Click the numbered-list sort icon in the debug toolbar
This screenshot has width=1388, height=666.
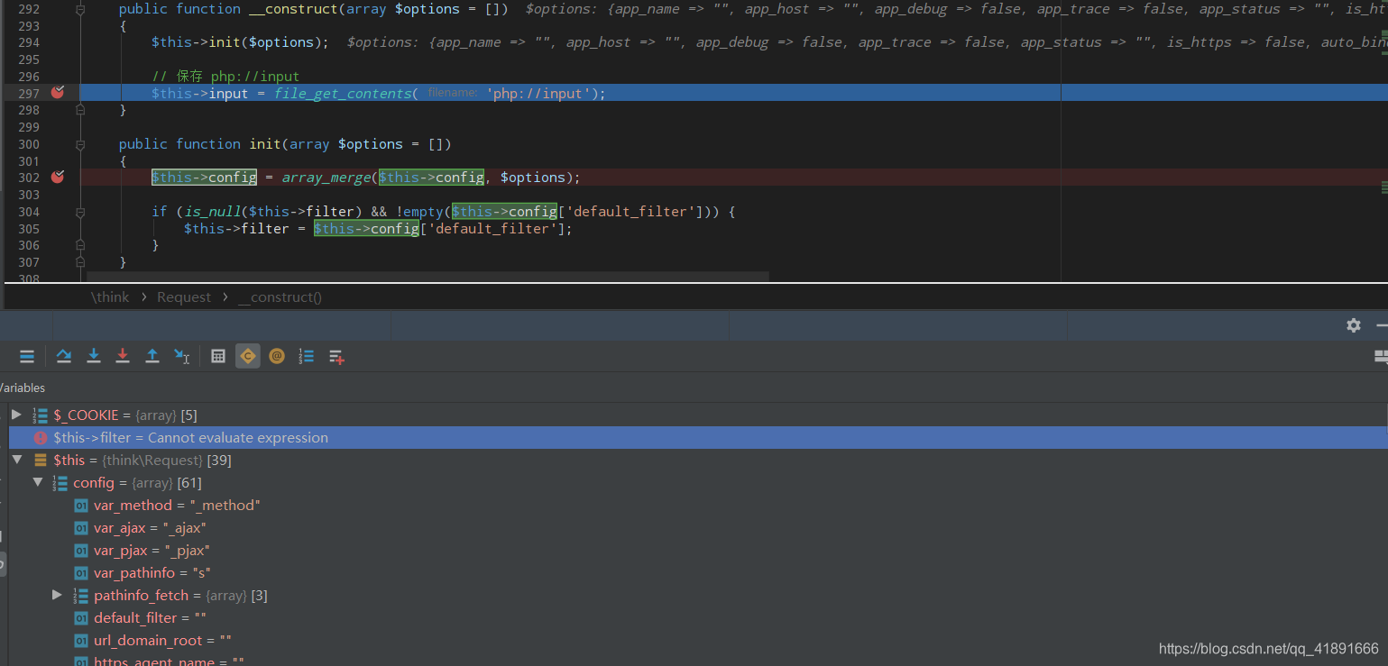point(307,356)
